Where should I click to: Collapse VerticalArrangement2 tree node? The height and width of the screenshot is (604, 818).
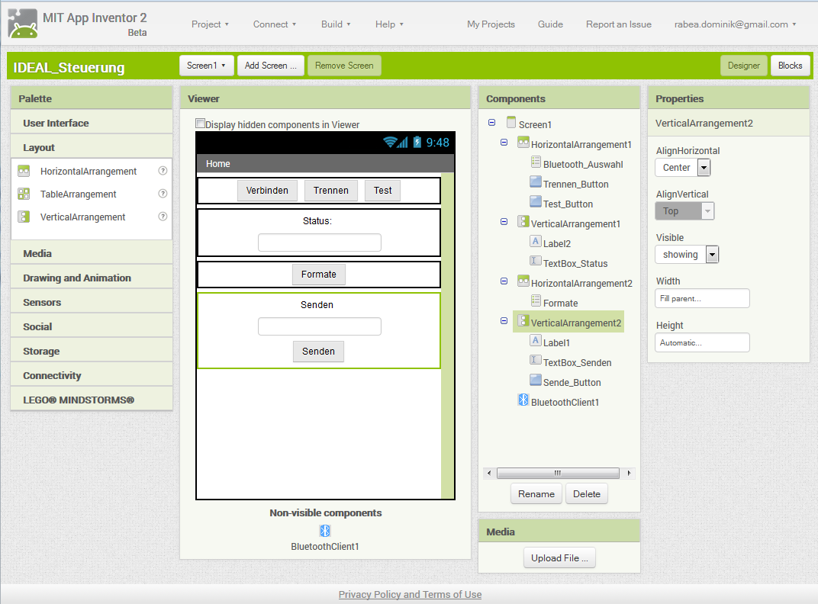[x=504, y=321]
